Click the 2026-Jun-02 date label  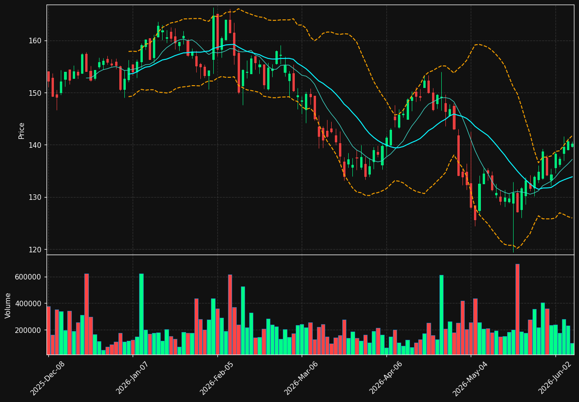555,379
